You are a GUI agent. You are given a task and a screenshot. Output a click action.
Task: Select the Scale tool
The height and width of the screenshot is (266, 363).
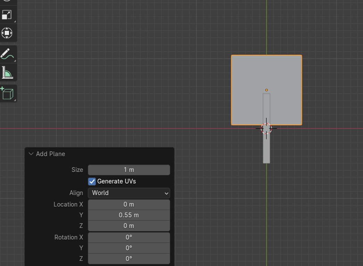coord(7,15)
